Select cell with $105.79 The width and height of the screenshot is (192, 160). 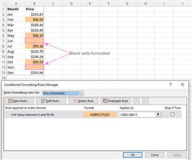point(34,52)
